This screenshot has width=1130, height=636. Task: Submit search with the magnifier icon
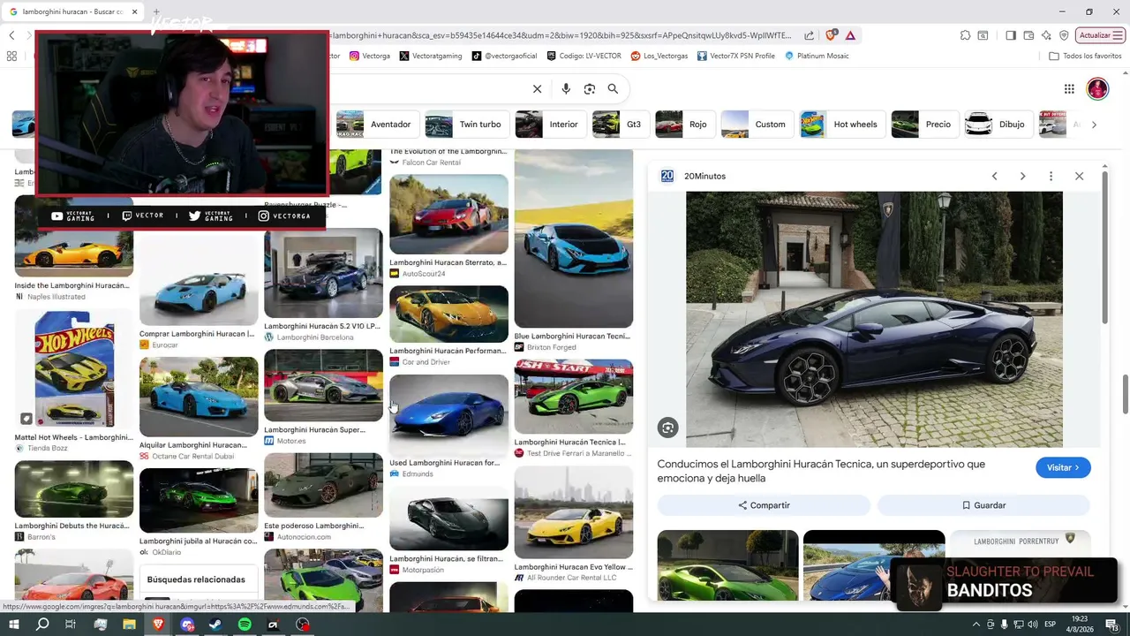[x=613, y=88]
